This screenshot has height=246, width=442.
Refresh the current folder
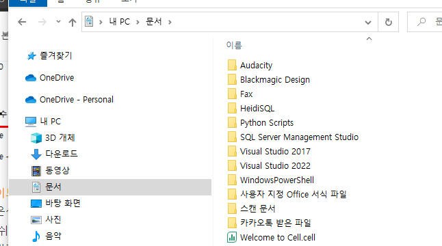389,22
